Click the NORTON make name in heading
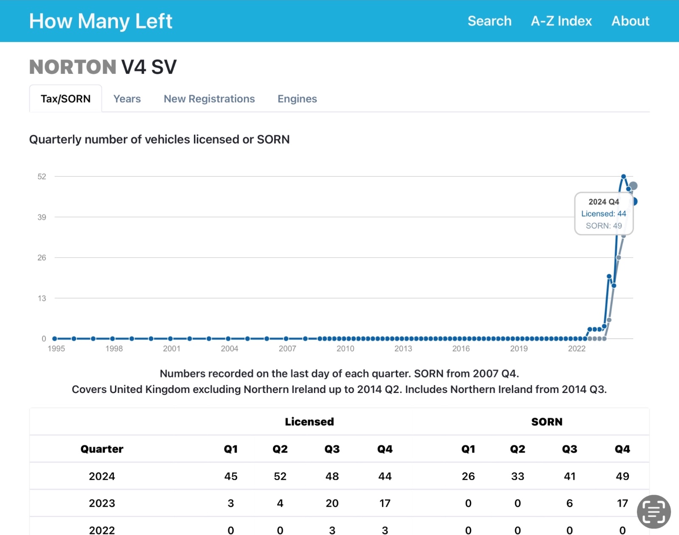The width and height of the screenshot is (679, 535). pyautogui.click(x=73, y=67)
